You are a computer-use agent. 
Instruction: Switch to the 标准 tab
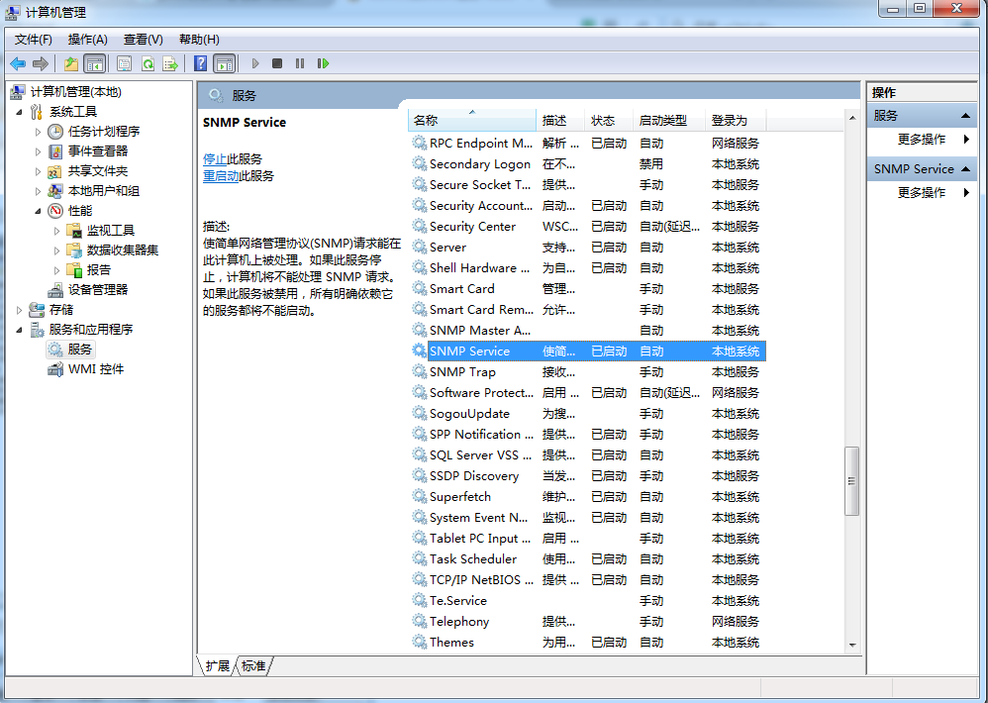(x=253, y=665)
